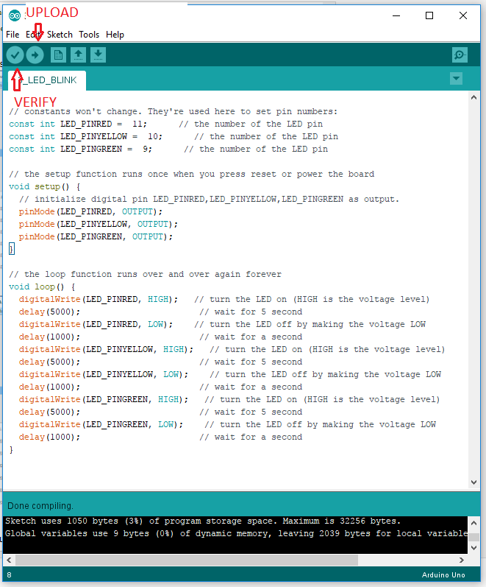The height and width of the screenshot is (587, 486).
Task: Click 'digitalWrite(LED_PINGREEN, HIGH);' statement
Action: [x=104, y=399]
